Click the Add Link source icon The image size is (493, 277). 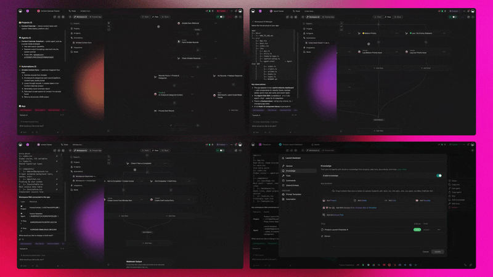point(386,200)
